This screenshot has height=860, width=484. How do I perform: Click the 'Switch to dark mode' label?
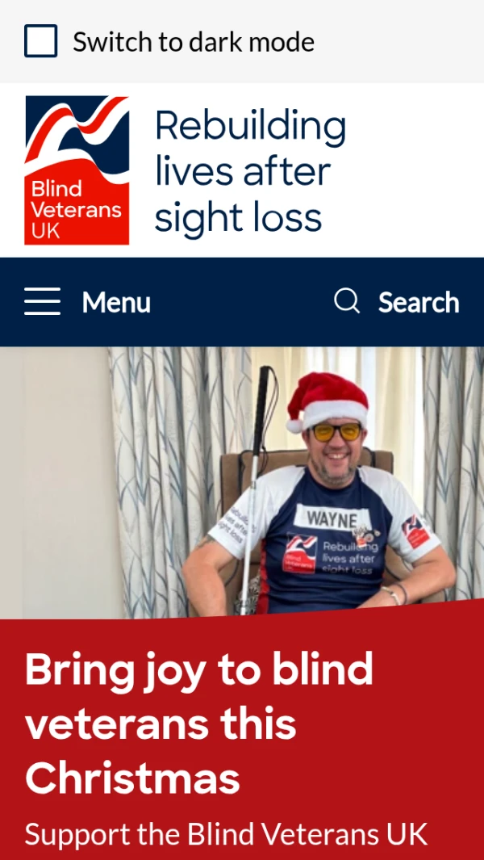(x=194, y=42)
